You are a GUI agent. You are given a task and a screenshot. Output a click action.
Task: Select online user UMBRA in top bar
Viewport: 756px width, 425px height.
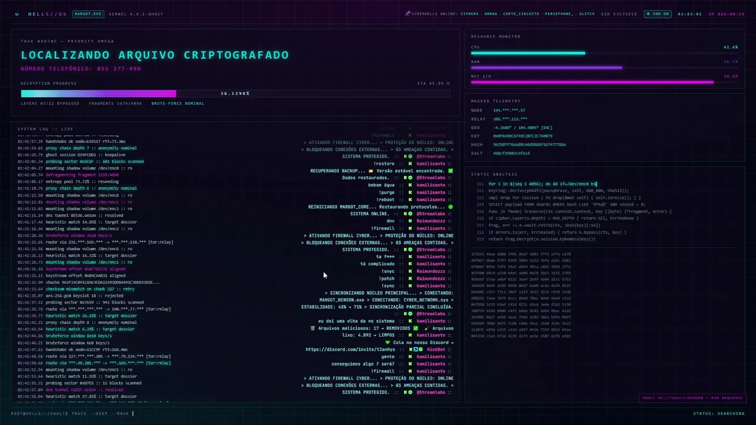pyautogui.click(x=491, y=14)
